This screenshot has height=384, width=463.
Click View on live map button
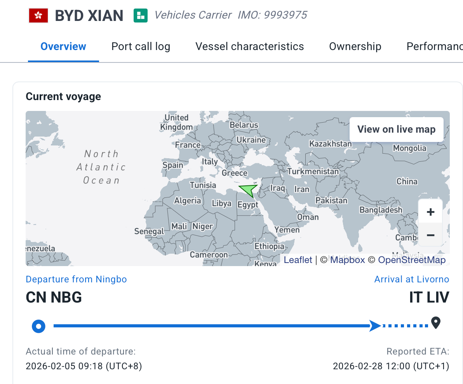[396, 130]
